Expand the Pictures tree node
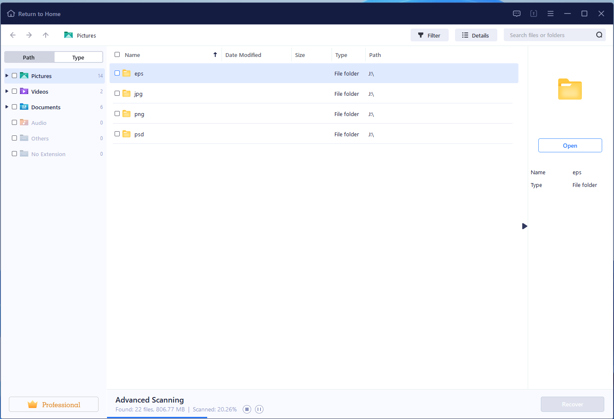Screen dimensions: 614x419 tap(7, 76)
